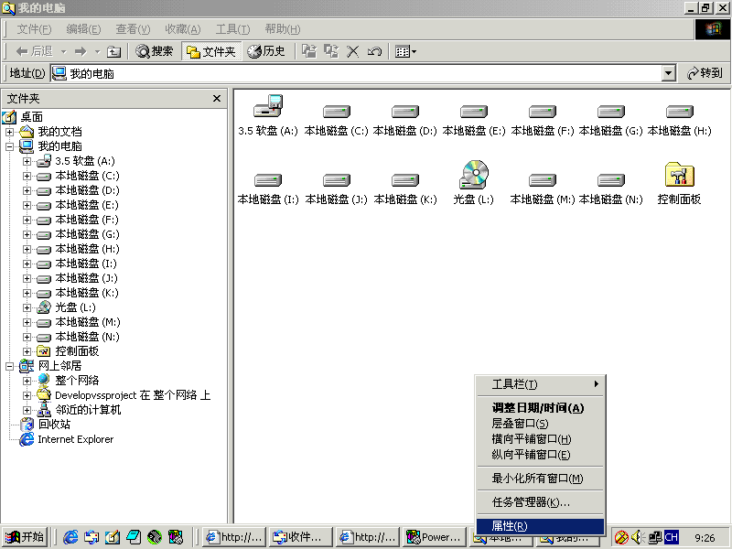732x549 pixels.
Task: Open the 控制面板 icon in the file pane
Action: (x=679, y=176)
